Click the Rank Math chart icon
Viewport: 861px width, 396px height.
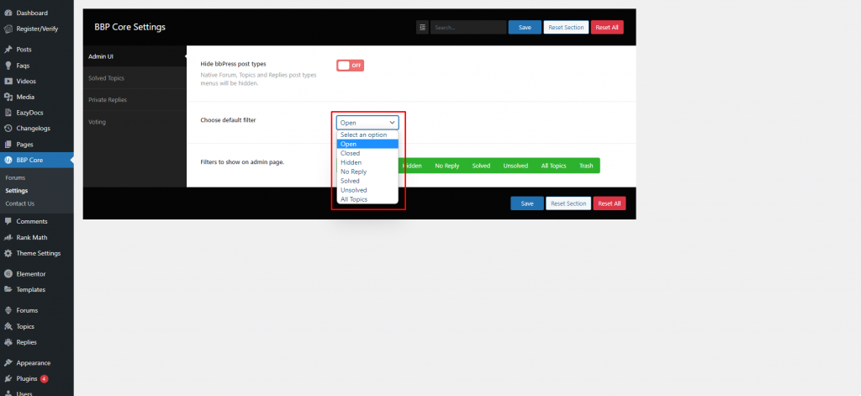click(8, 237)
